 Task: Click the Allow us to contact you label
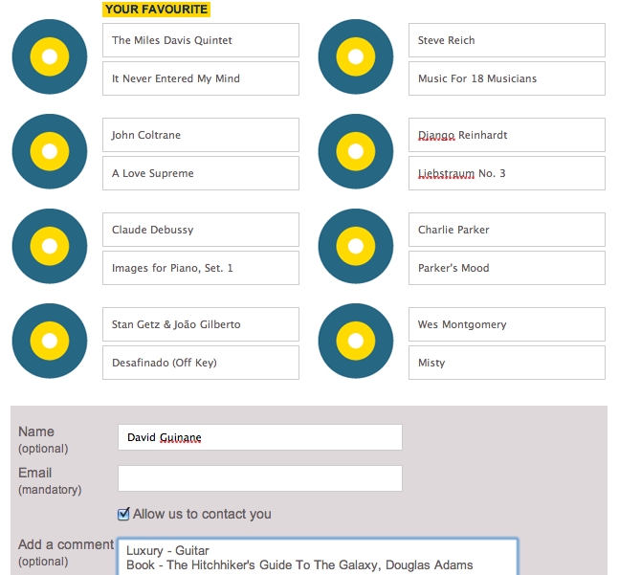(202, 514)
